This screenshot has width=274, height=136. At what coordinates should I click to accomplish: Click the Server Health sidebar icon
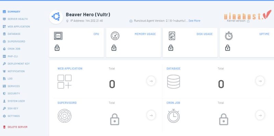point(4,19)
